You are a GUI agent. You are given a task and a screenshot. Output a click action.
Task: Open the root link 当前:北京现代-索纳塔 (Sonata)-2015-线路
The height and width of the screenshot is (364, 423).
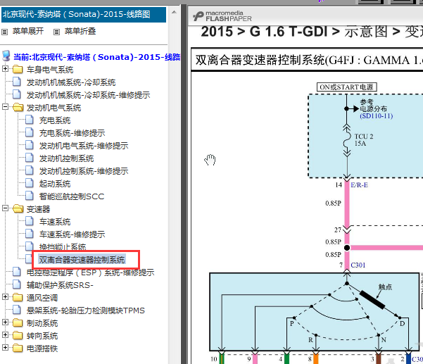(97, 57)
